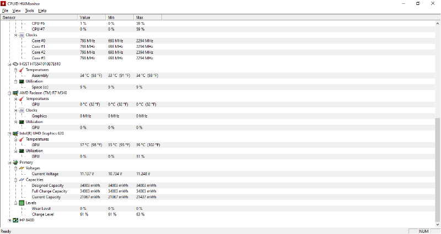
Task: Expand the HP 840D tree node
Action: [9, 220]
